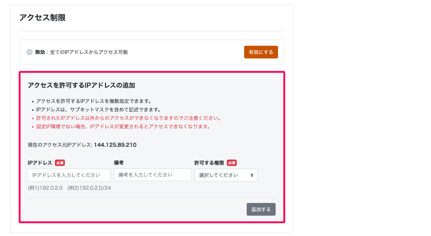Click red warning about 固定IP環境でない場合
This screenshot has height=236, width=431.
click(123, 126)
